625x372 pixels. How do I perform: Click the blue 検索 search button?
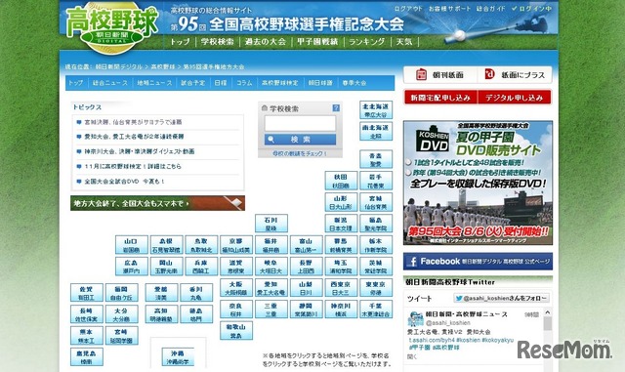tap(300, 140)
